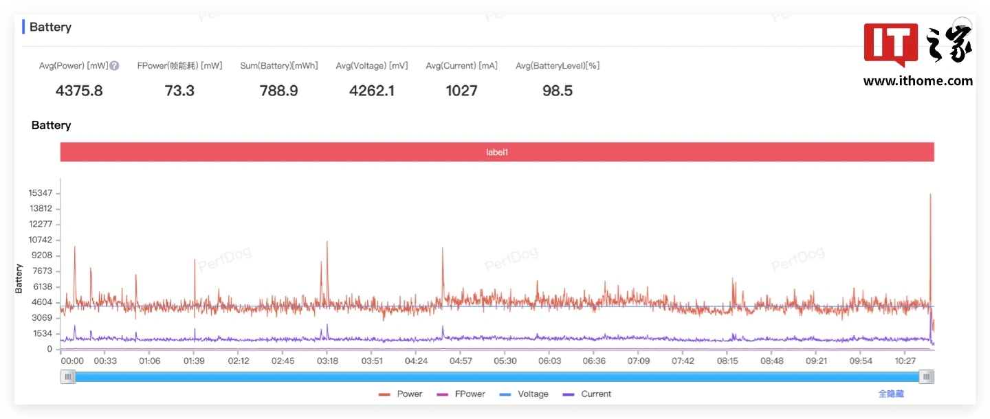Toggle the FPower series in the legend
This screenshot has width=990, height=419.
461,394
